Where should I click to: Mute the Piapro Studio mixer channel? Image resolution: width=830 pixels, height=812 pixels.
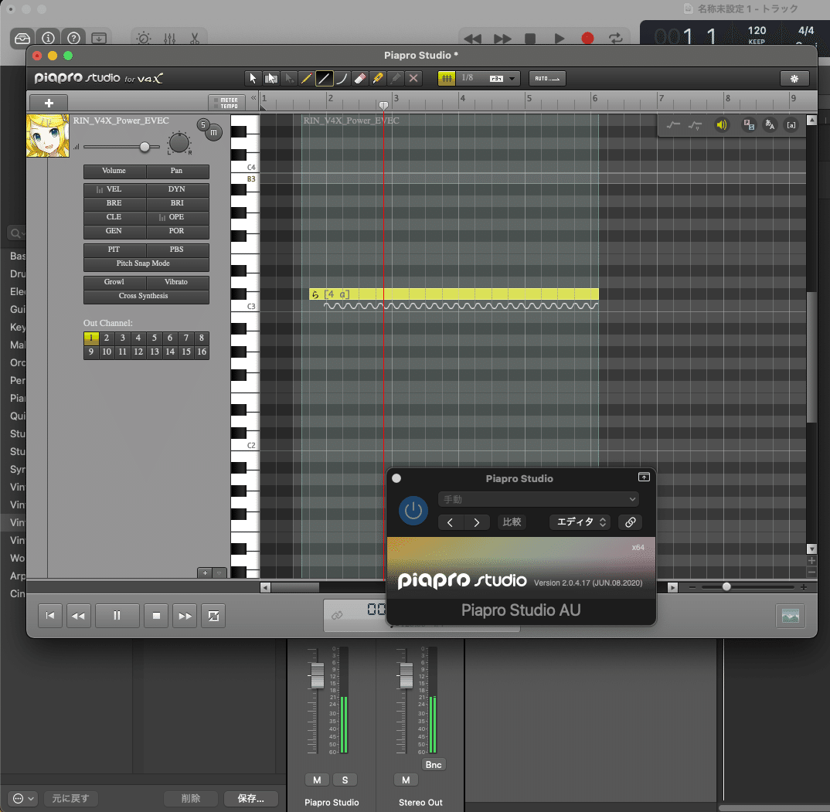(317, 780)
